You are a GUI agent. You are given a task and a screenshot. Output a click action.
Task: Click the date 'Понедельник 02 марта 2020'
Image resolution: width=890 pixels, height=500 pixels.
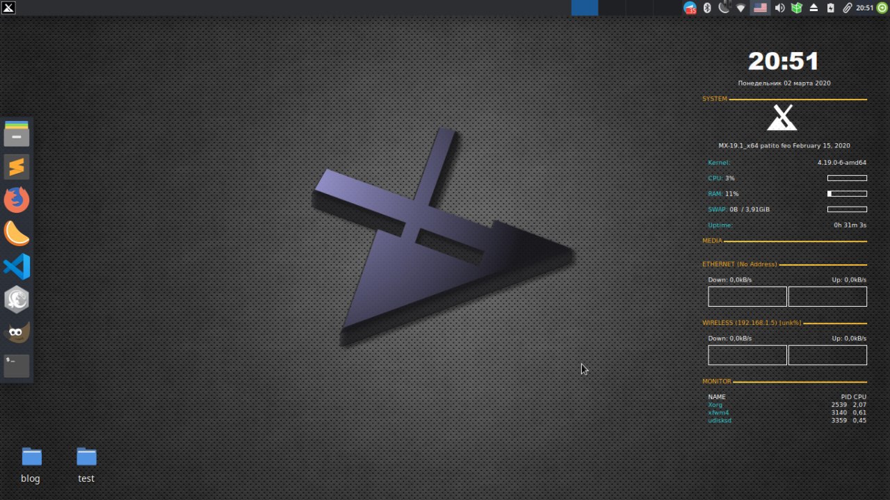click(784, 83)
